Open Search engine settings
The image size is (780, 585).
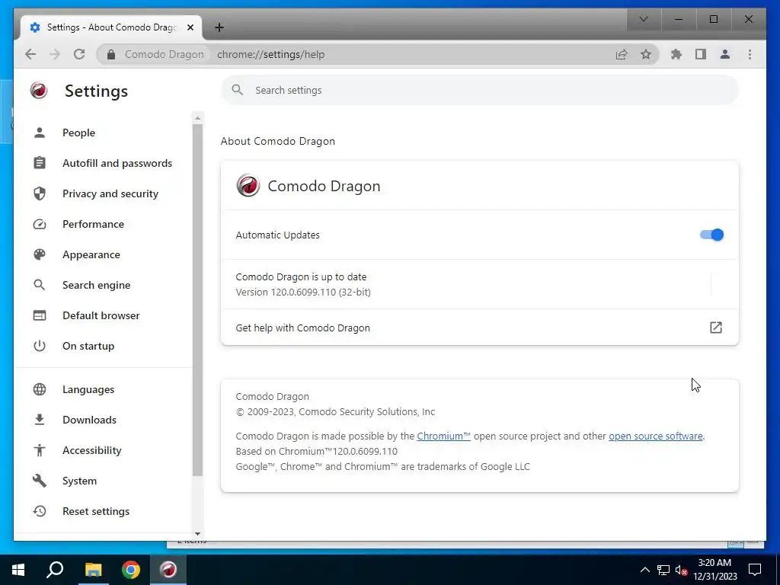pyautogui.click(x=103, y=285)
